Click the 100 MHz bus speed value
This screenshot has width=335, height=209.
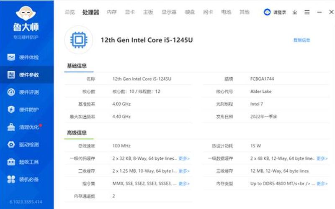click(121, 146)
